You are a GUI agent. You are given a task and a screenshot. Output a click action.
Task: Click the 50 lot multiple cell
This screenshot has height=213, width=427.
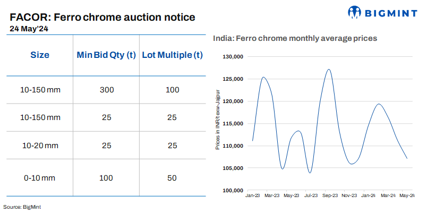tap(172, 177)
